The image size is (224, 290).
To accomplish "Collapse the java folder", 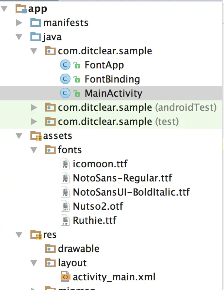I will coord(19,37).
